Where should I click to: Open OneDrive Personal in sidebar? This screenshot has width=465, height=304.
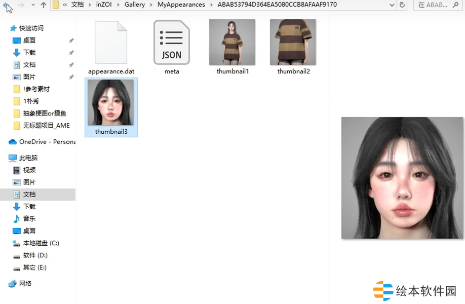(47, 142)
